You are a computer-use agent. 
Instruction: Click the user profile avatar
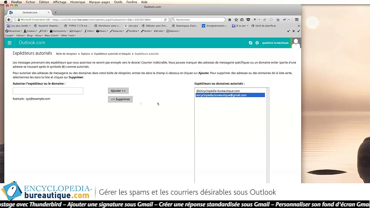tap(296, 43)
